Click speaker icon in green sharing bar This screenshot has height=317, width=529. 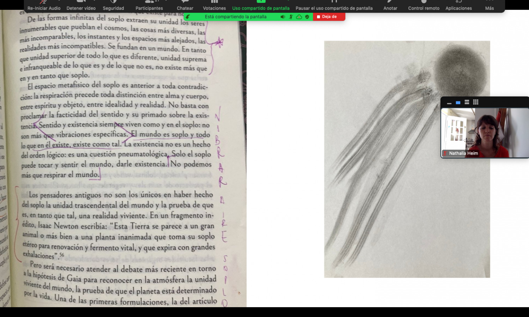(282, 17)
